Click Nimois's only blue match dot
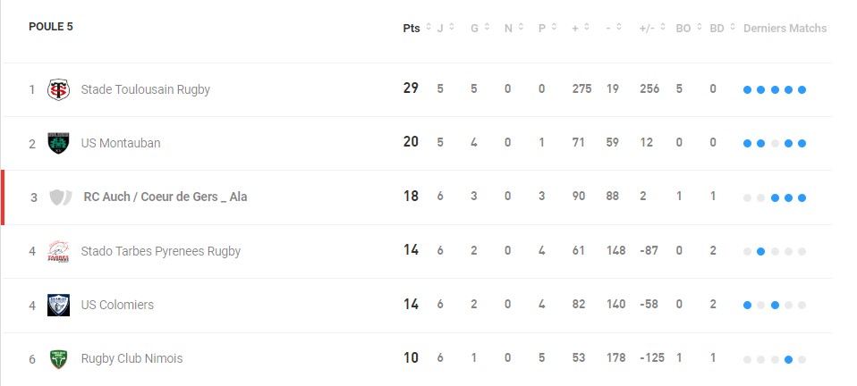This screenshot has width=857, height=386. (x=788, y=360)
